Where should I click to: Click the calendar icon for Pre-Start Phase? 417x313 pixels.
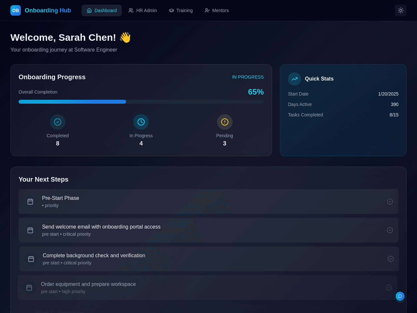point(30,201)
